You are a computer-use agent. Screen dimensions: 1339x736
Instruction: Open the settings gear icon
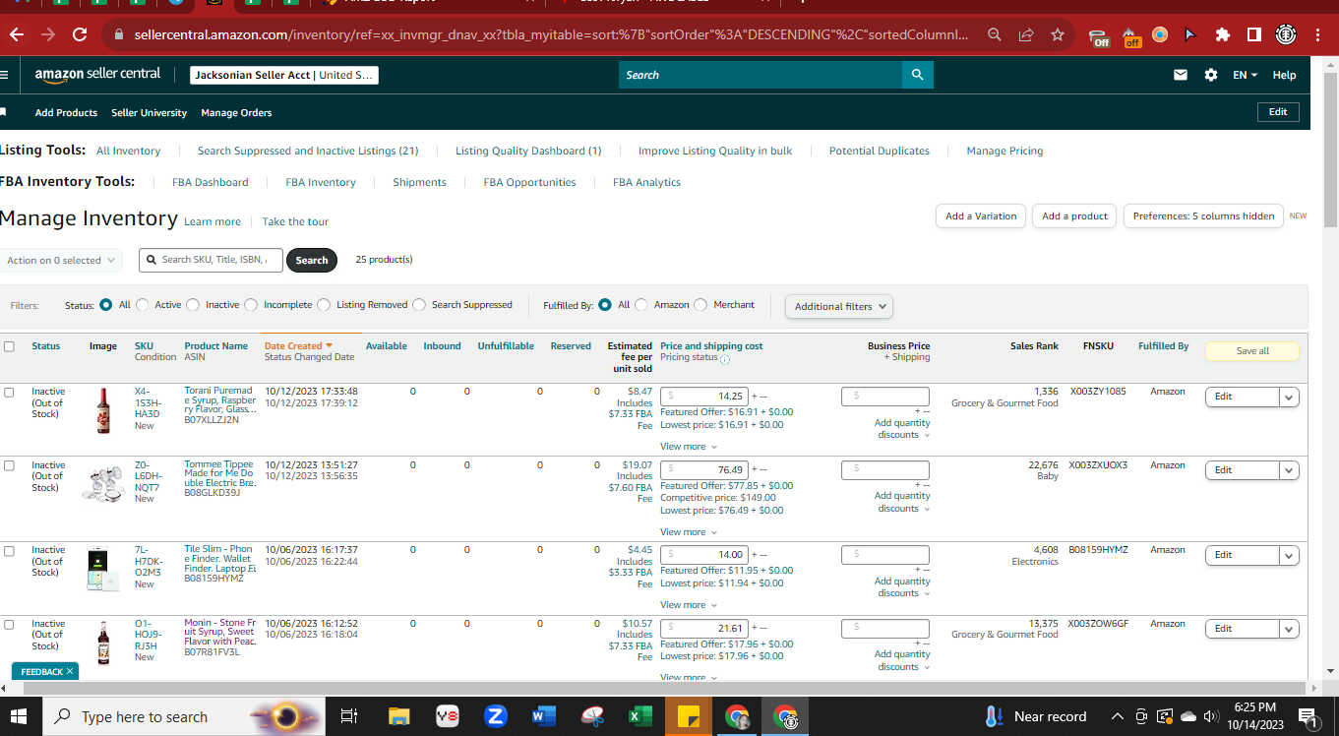pos(1211,75)
